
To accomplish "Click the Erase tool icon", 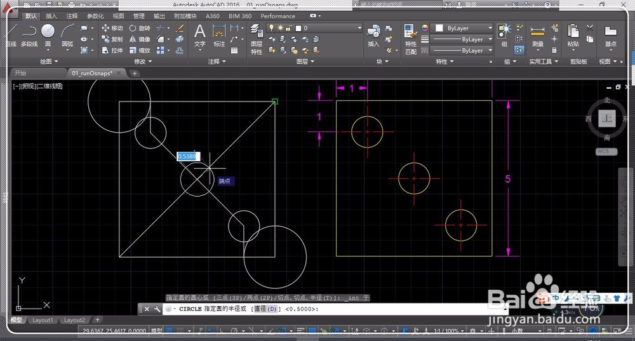I will coord(180,28).
